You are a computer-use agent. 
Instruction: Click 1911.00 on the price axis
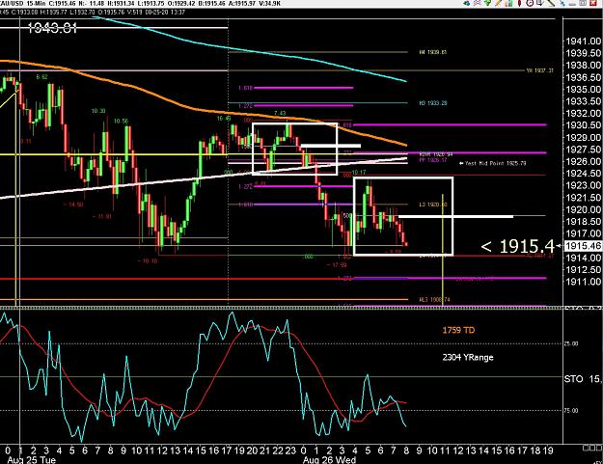point(584,282)
